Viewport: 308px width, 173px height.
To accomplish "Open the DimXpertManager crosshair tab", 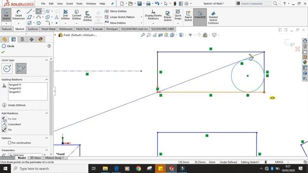I will (31, 39).
